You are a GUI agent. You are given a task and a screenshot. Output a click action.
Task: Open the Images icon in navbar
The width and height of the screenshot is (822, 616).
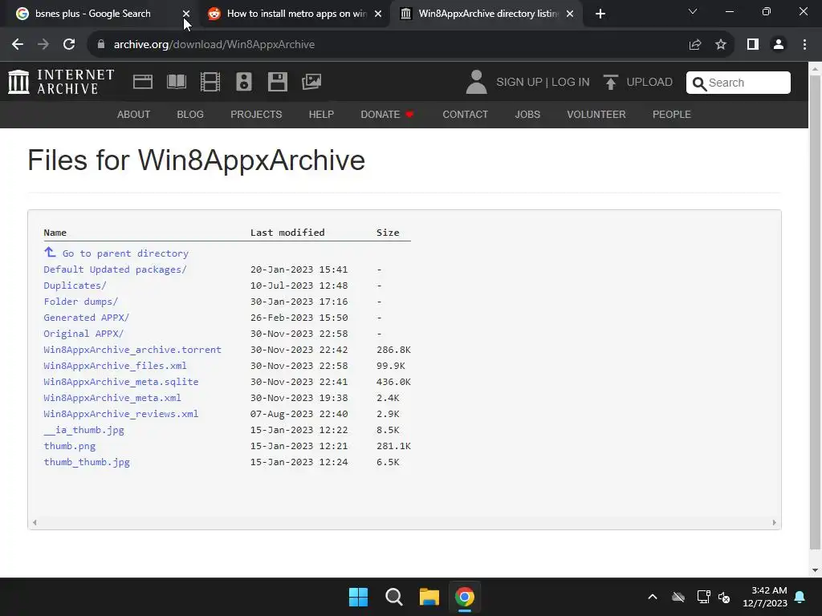pos(311,82)
